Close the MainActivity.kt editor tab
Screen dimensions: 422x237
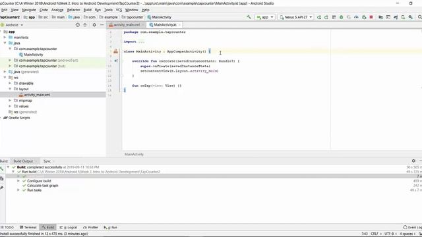pyautogui.click(x=179, y=25)
